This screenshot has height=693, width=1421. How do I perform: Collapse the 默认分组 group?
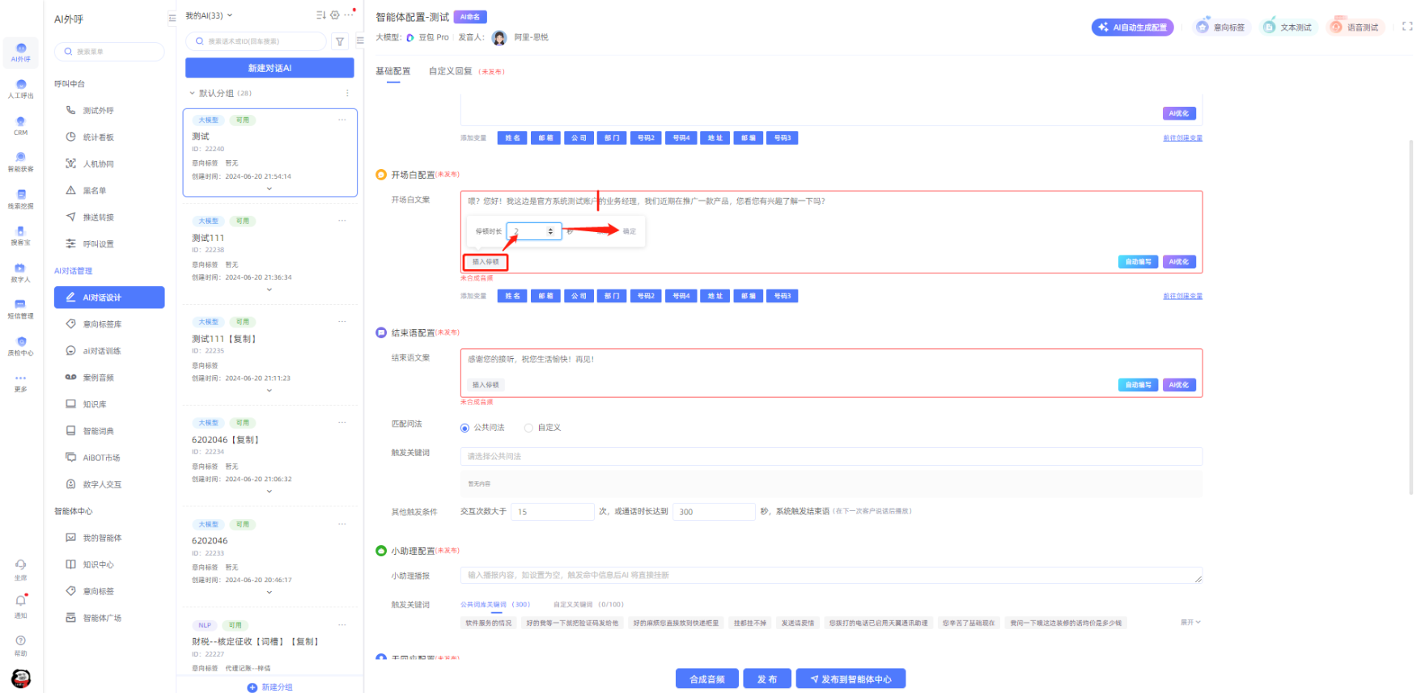click(193, 93)
